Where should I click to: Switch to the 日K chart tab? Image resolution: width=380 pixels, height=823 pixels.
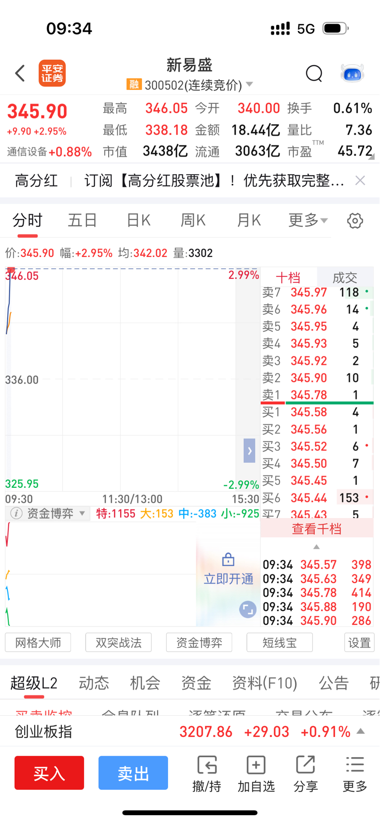tap(138, 220)
